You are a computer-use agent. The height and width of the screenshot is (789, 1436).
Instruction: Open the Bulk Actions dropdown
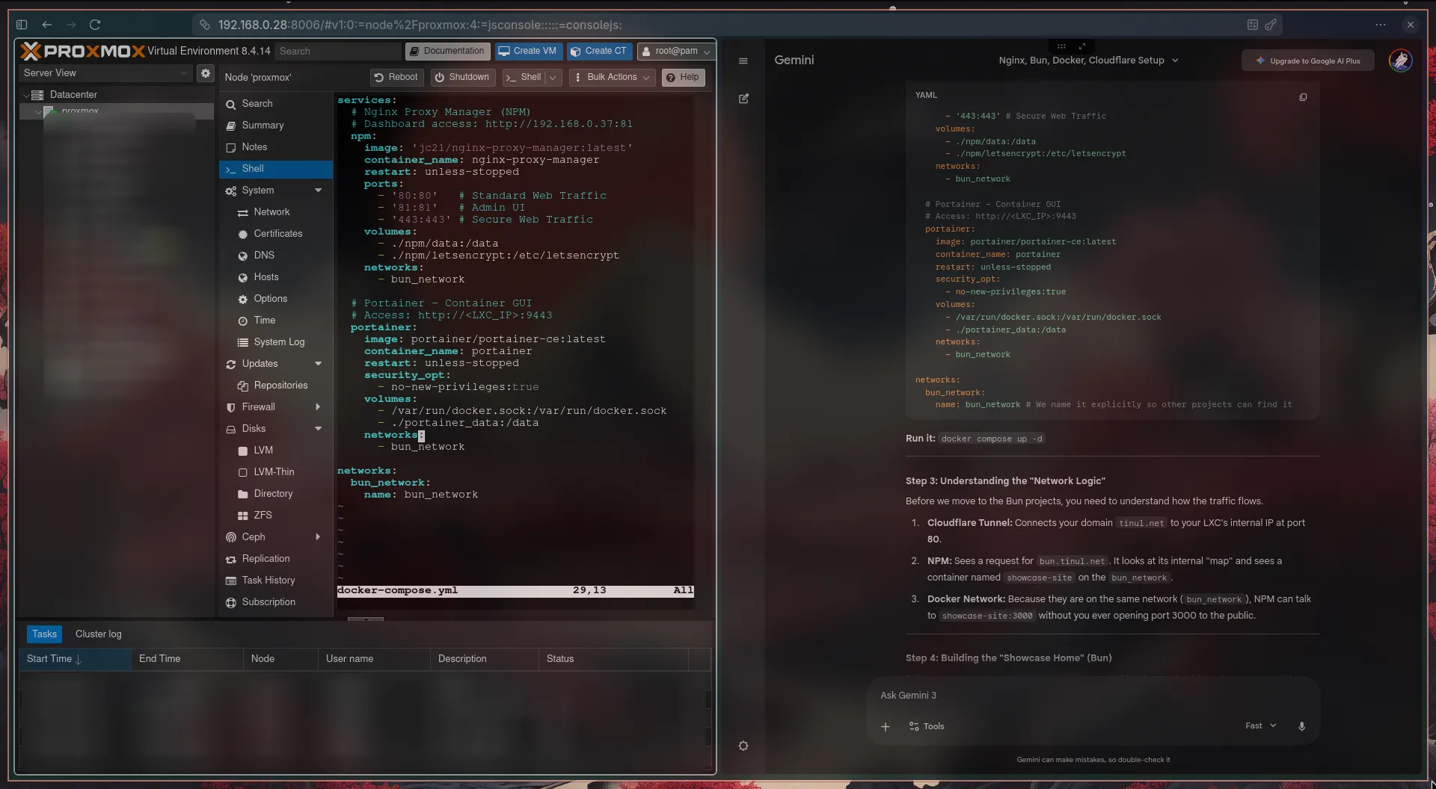[611, 78]
